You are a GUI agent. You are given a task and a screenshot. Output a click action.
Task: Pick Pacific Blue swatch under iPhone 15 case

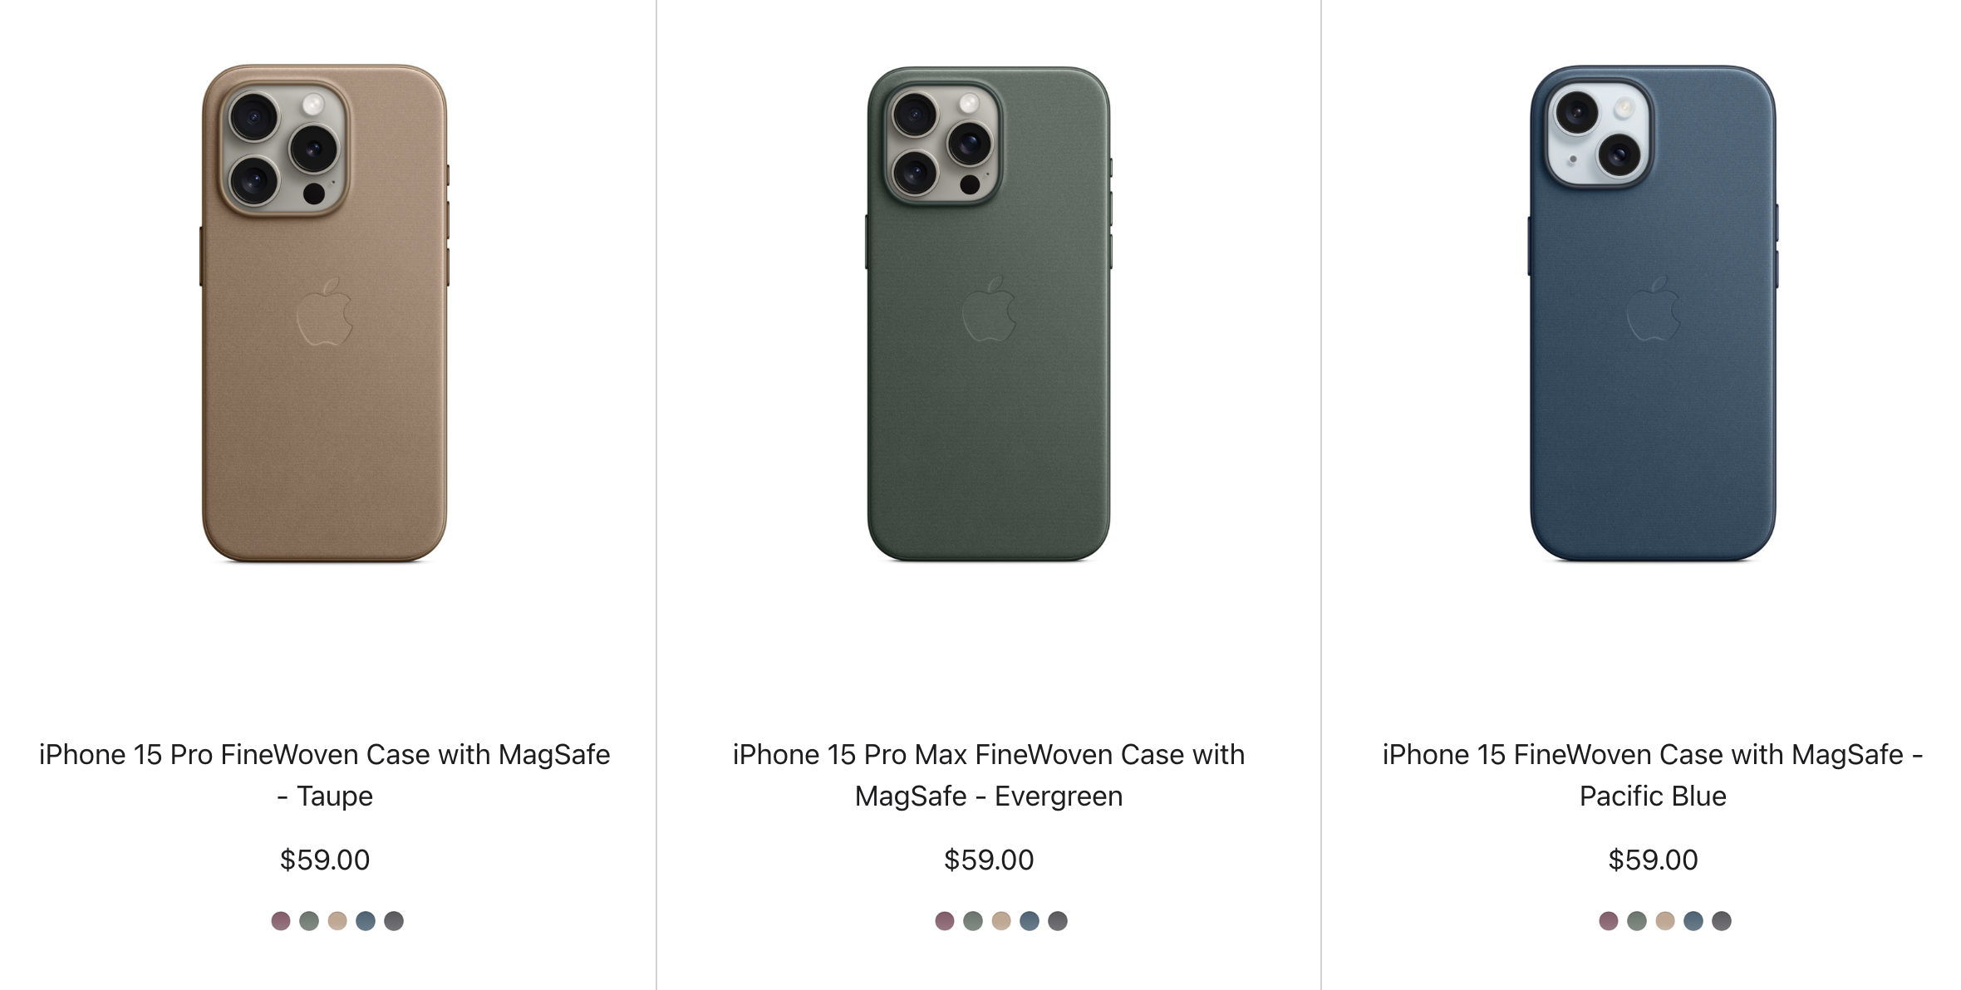click(1693, 920)
